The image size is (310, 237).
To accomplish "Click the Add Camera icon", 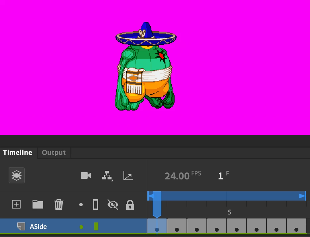I will [86, 175].
